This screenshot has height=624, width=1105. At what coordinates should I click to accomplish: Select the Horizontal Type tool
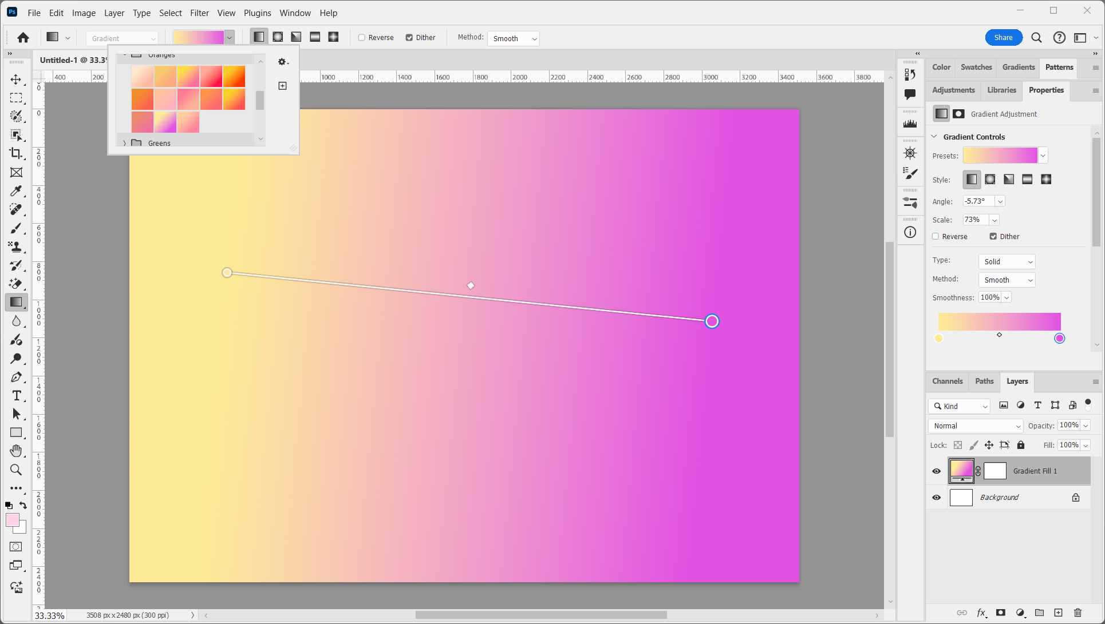pos(16,396)
